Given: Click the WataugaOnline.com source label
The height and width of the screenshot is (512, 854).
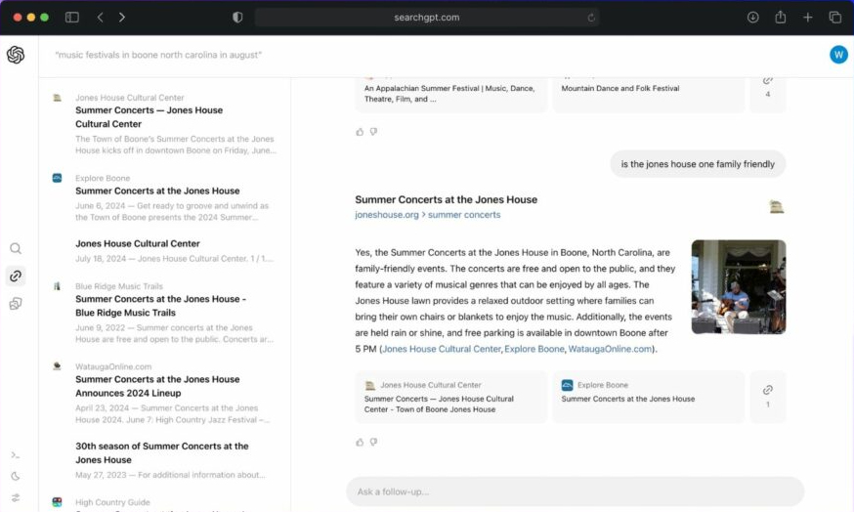Looking at the screenshot, I should click(x=112, y=366).
